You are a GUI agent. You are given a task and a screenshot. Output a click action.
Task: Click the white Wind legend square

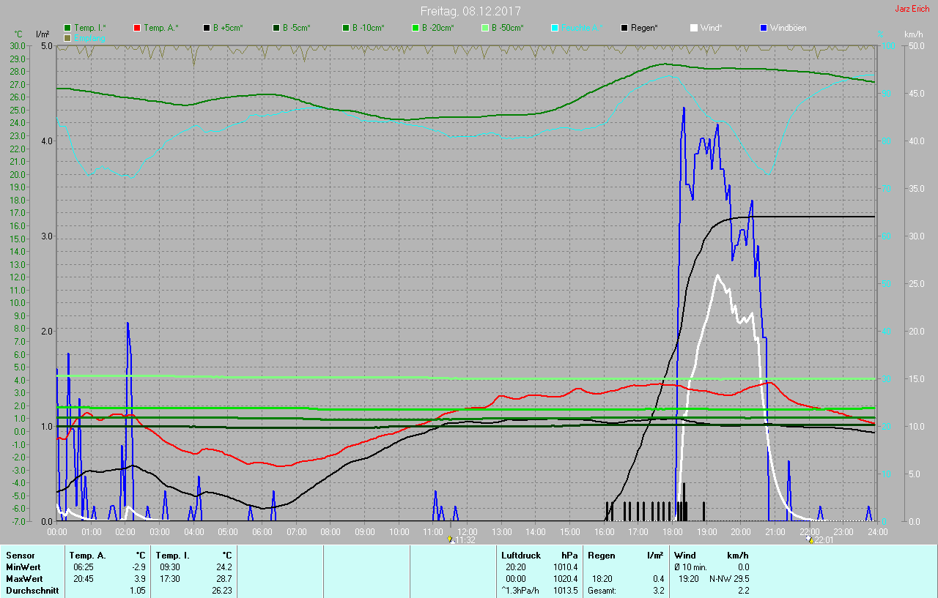(x=694, y=28)
